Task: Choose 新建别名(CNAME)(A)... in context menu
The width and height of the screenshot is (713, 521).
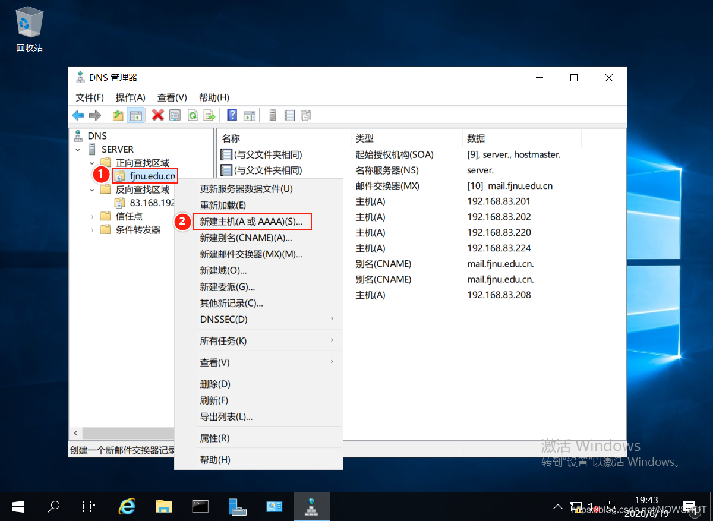Action: (246, 238)
